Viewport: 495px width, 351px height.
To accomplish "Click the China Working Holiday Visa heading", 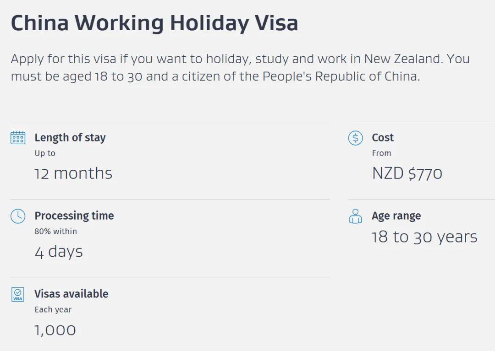I will tap(154, 23).
